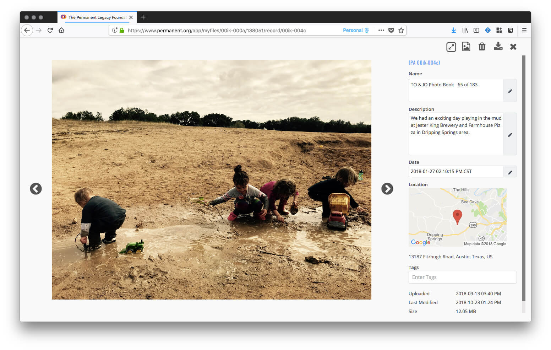Bookmark this page with star icon
Image resolution: width=551 pixels, height=350 pixels.
[401, 30]
